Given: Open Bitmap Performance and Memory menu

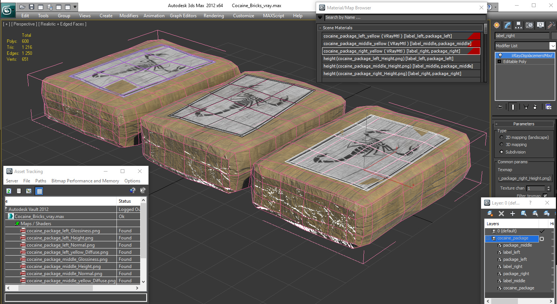Looking at the screenshot, I should (85, 181).
